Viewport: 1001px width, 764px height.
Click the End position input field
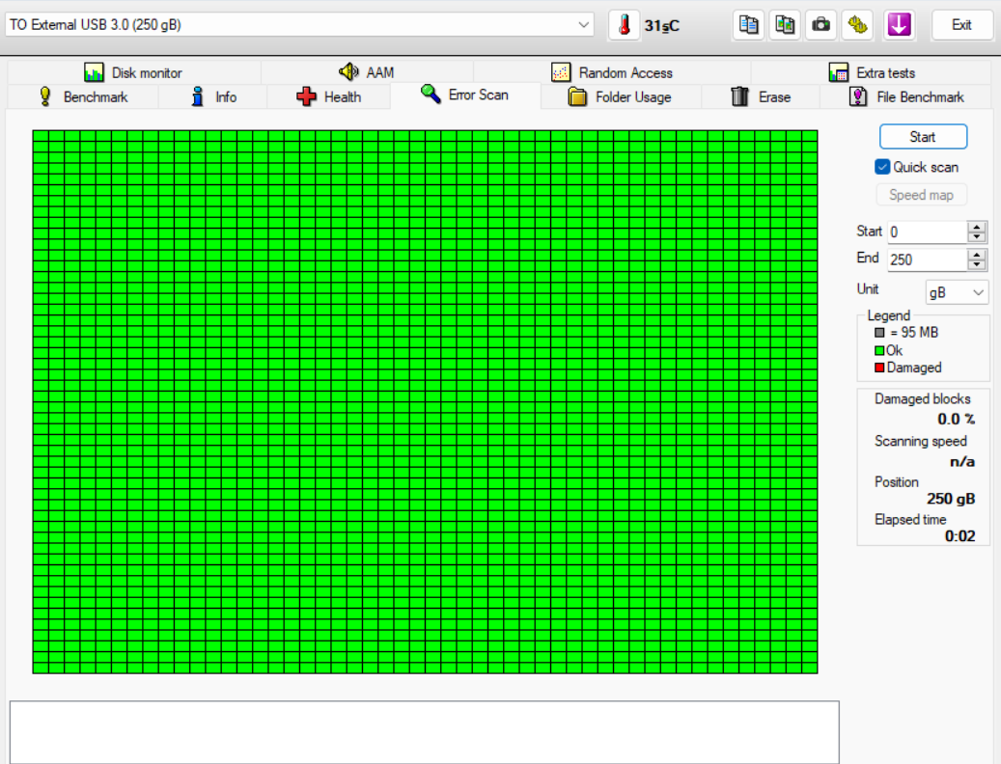(x=927, y=259)
